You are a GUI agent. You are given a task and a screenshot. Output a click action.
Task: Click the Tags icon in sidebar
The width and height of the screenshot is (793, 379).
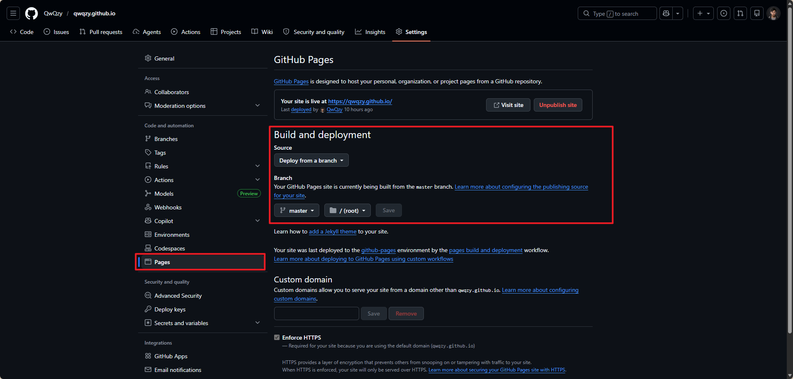click(148, 152)
